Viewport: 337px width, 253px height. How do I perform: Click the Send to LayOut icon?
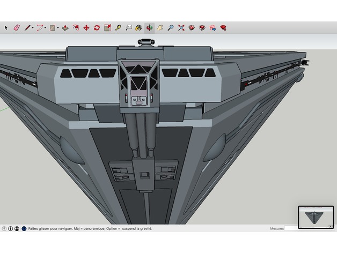pos(213,28)
